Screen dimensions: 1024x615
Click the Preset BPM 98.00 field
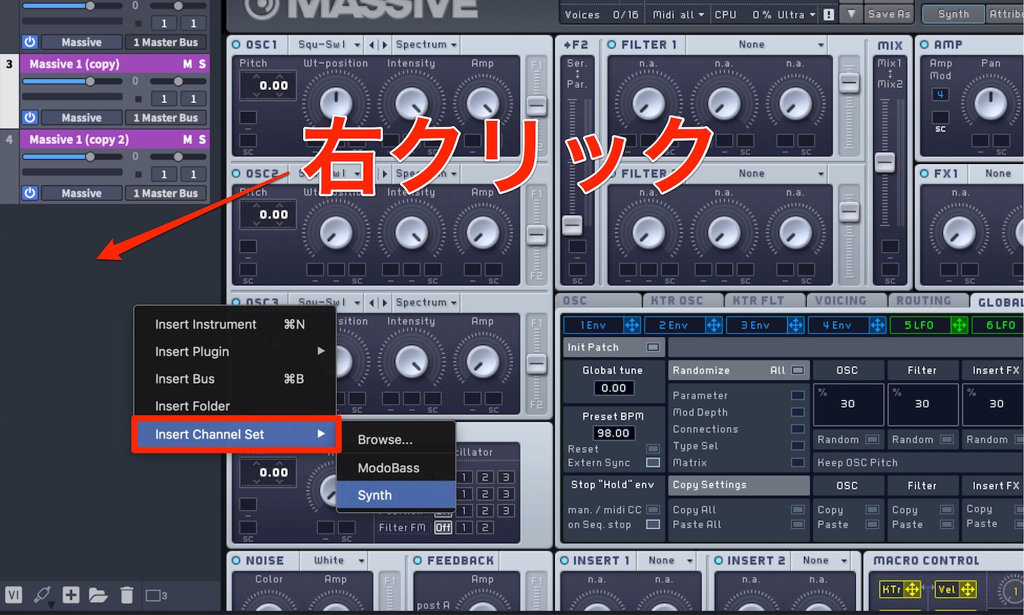pos(613,433)
